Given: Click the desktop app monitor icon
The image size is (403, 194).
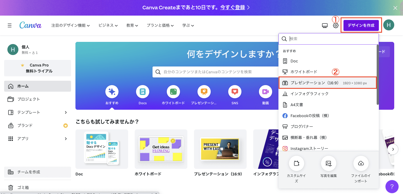Looking at the screenshot, I should click(x=325, y=25).
